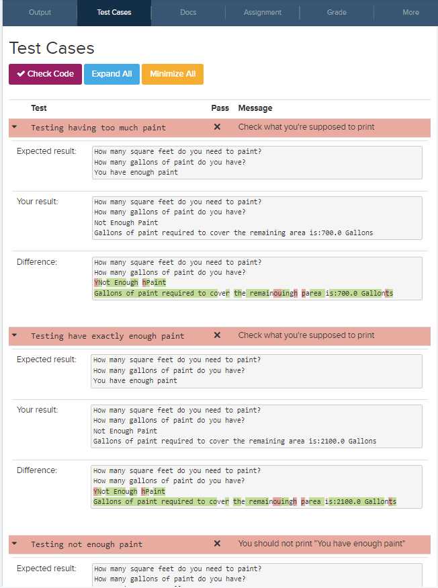
Task: Click the Minimize All button
Action: (172, 74)
